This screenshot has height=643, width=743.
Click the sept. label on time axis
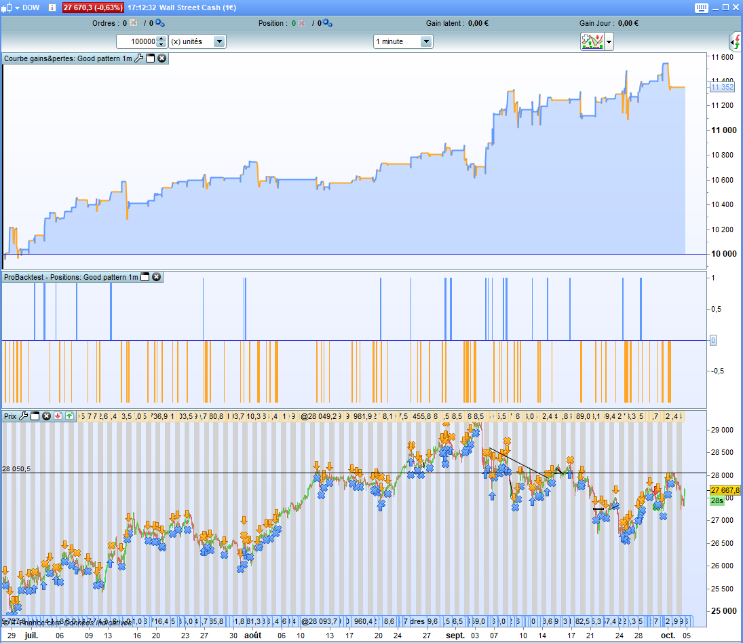[455, 636]
